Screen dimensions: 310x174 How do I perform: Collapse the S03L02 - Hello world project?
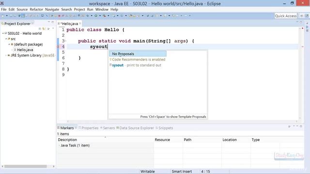click(3, 33)
